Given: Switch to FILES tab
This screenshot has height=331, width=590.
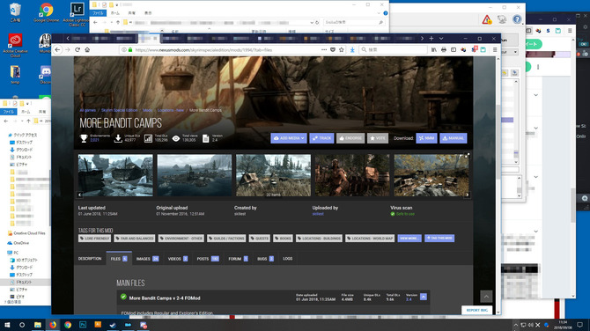Looking at the screenshot, I should pyautogui.click(x=119, y=259).
